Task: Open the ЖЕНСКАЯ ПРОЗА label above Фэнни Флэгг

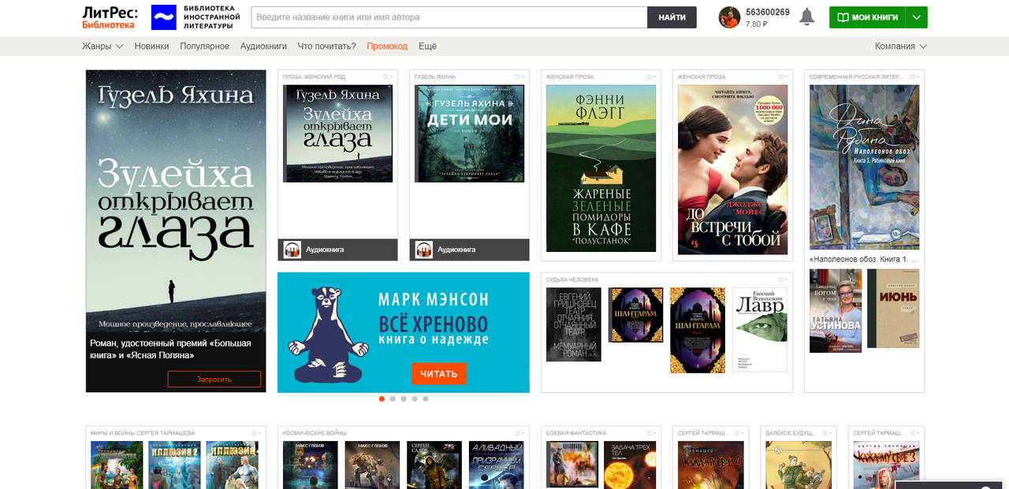Action: [x=570, y=76]
